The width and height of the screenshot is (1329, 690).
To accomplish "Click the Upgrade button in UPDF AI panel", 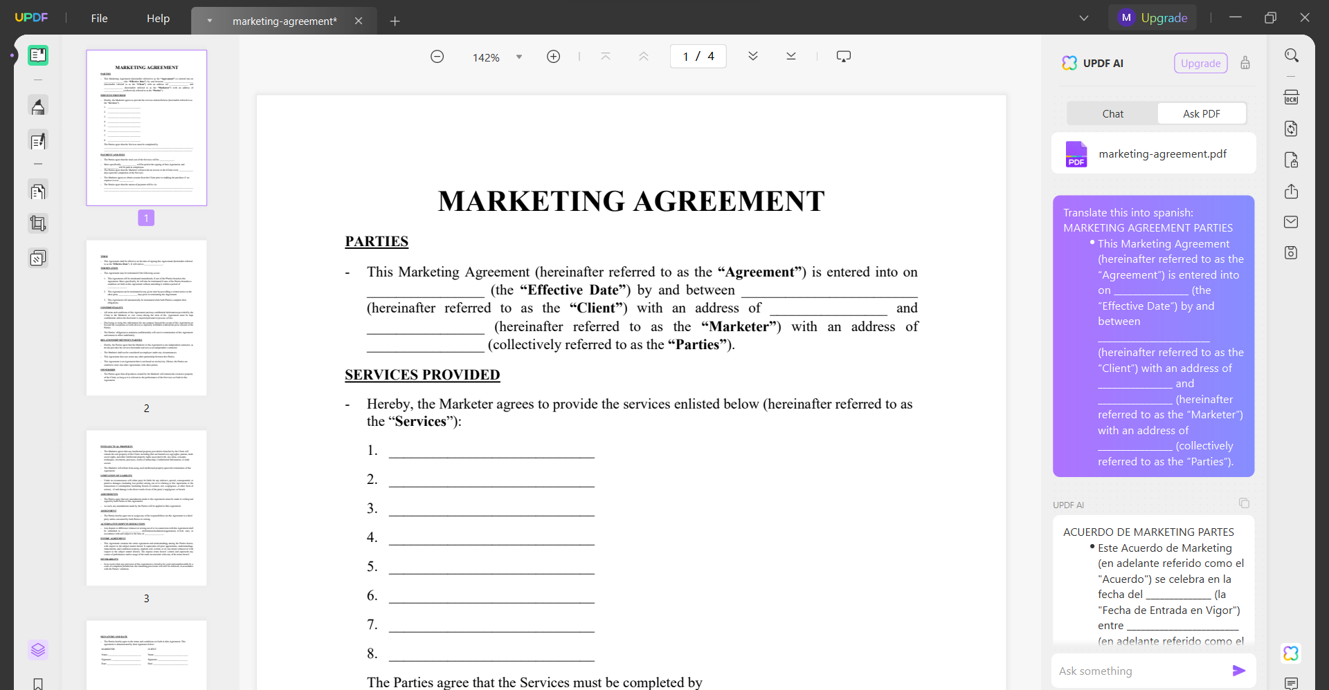I will pyautogui.click(x=1200, y=63).
